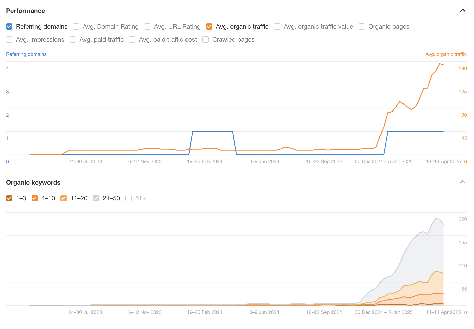Enable the Avg. Domain Rating checkbox
Viewport: 474px width, 329px height.
pyautogui.click(x=76, y=27)
